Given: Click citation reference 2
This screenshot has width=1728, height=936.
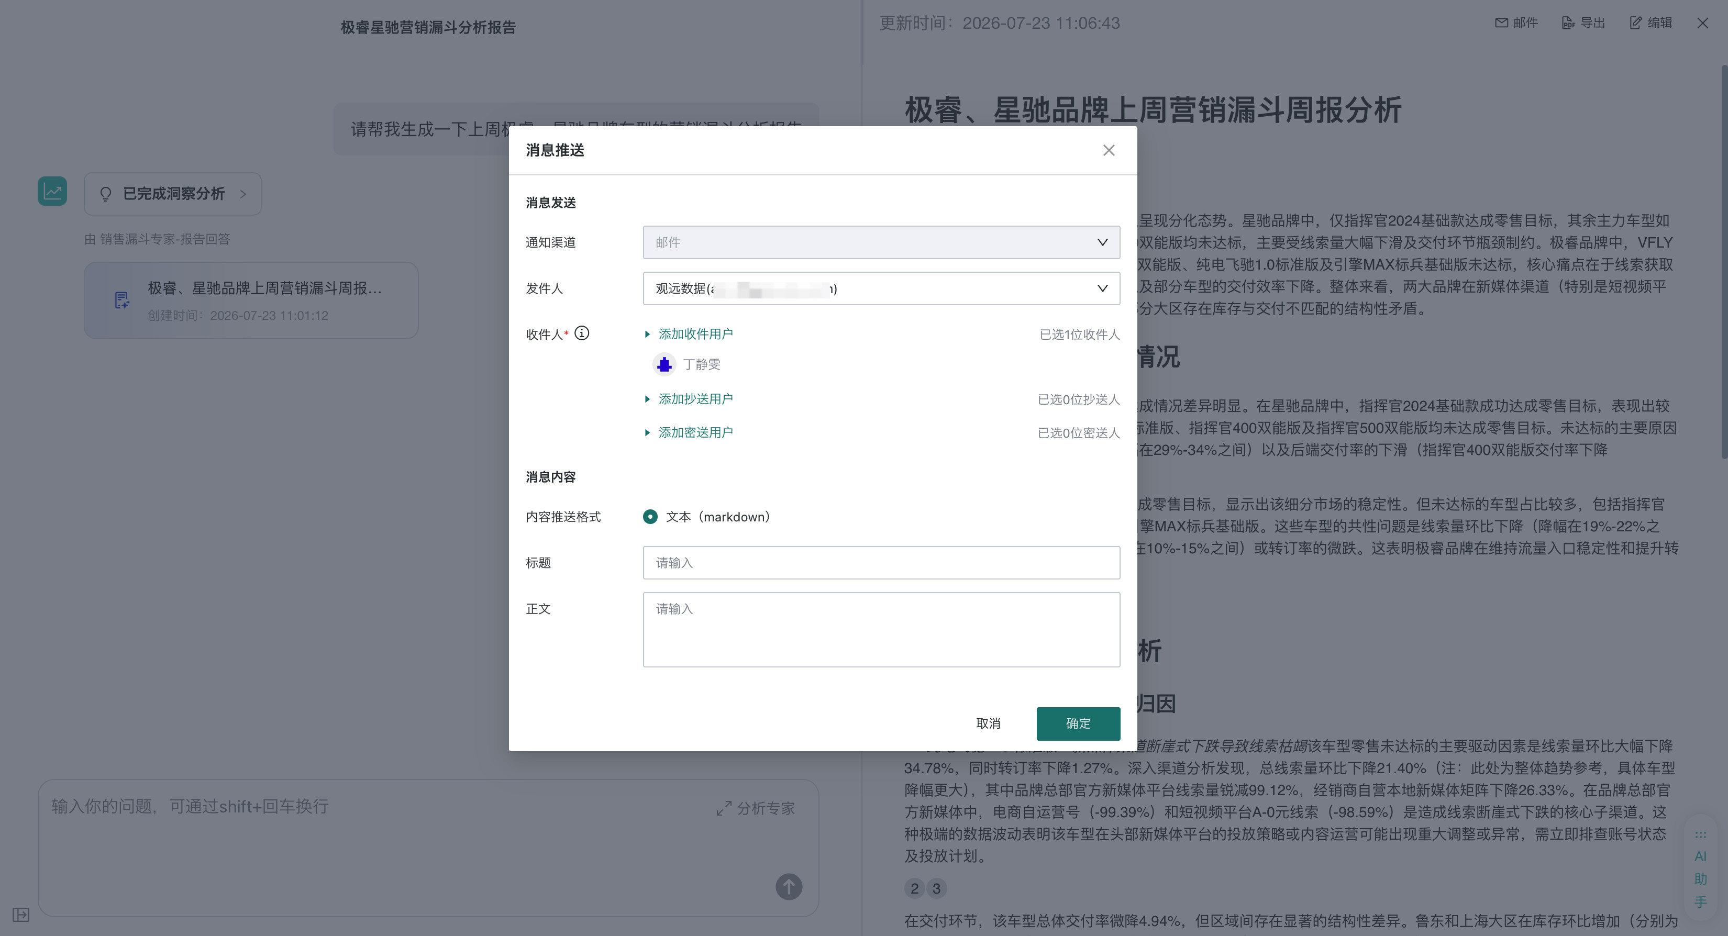Looking at the screenshot, I should pyautogui.click(x=914, y=888).
